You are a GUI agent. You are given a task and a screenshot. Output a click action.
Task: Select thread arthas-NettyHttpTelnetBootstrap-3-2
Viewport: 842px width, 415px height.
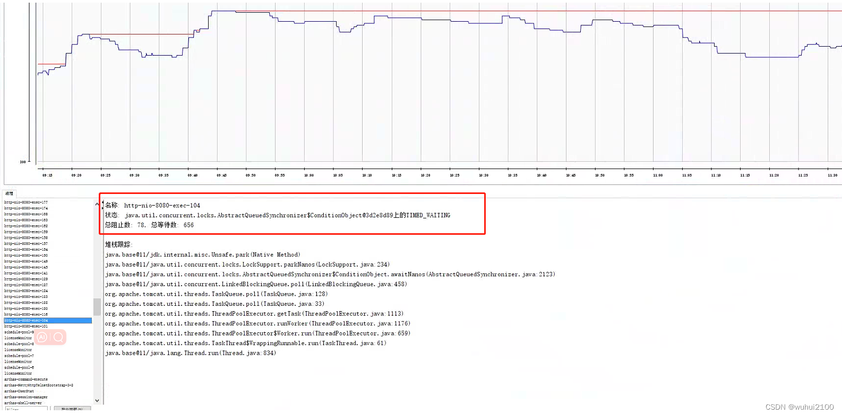pyautogui.click(x=39, y=385)
